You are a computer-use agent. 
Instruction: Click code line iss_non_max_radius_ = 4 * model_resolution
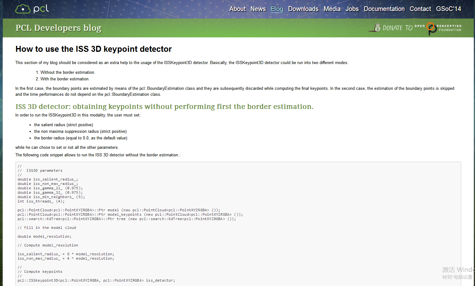pos(66,259)
